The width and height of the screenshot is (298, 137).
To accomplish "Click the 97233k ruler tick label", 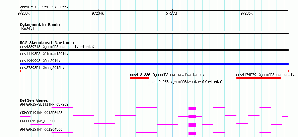I will click(23, 13).
